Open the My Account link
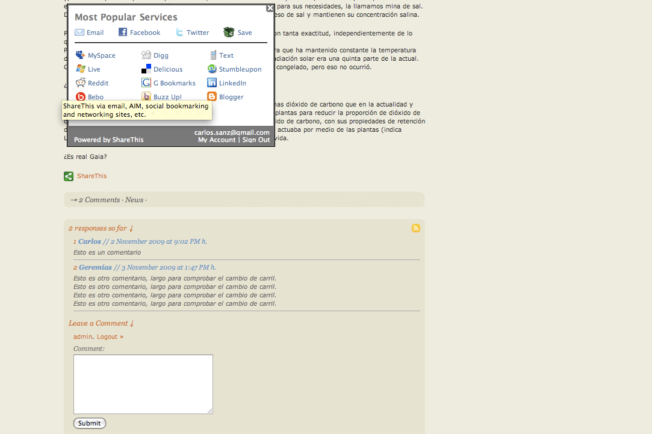The height and width of the screenshot is (434, 652). pyautogui.click(x=217, y=140)
